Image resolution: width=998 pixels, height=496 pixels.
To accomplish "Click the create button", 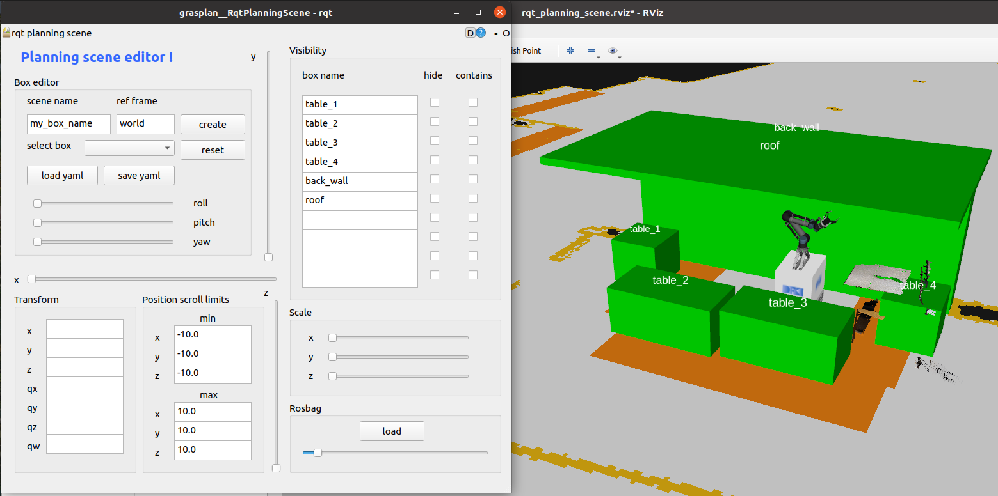I will [213, 124].
